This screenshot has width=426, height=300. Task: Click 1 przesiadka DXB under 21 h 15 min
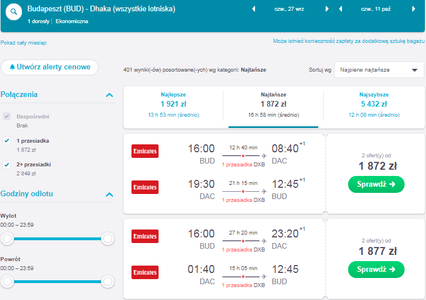tap(243, 200)
